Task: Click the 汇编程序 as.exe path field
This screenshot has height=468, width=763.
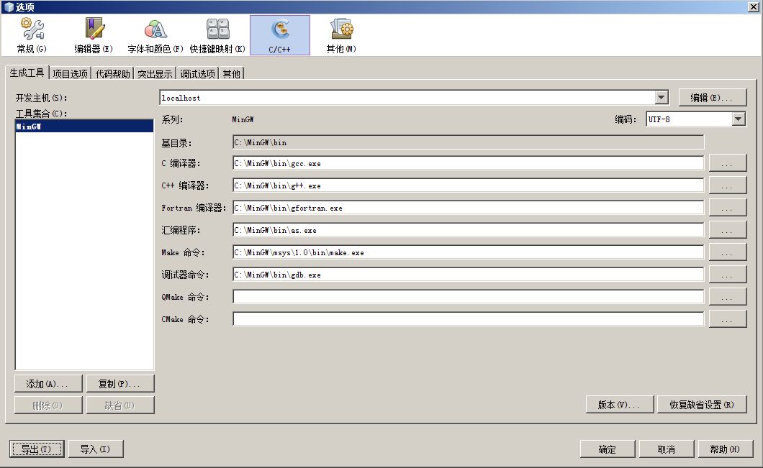Action: pyautogui.click(x=468, y=230)
